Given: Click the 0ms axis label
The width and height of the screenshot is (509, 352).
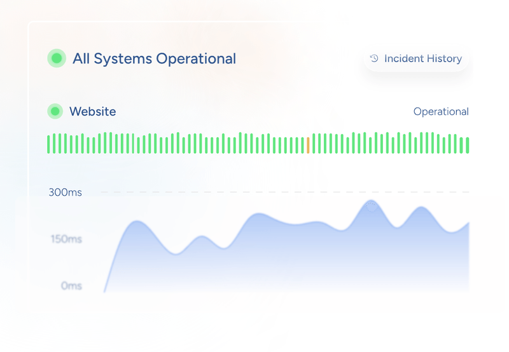Looking at the screenshot, I should coord(71,286).
